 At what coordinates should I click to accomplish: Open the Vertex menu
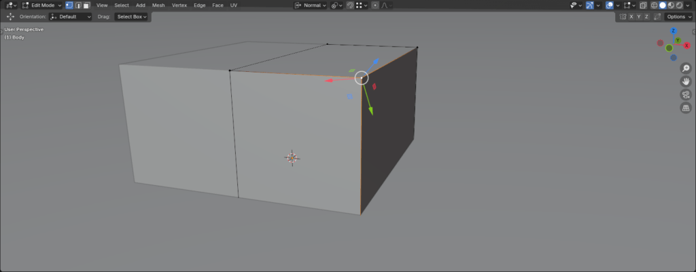(x=179, y=5)
